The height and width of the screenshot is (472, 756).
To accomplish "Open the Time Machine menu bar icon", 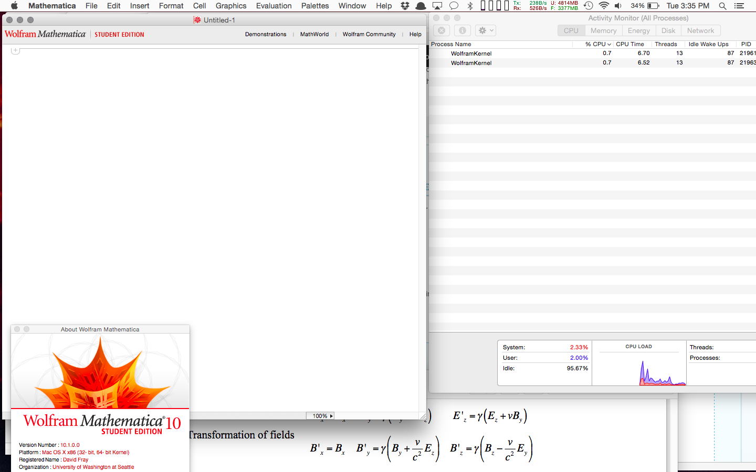I will click(589, 6).
